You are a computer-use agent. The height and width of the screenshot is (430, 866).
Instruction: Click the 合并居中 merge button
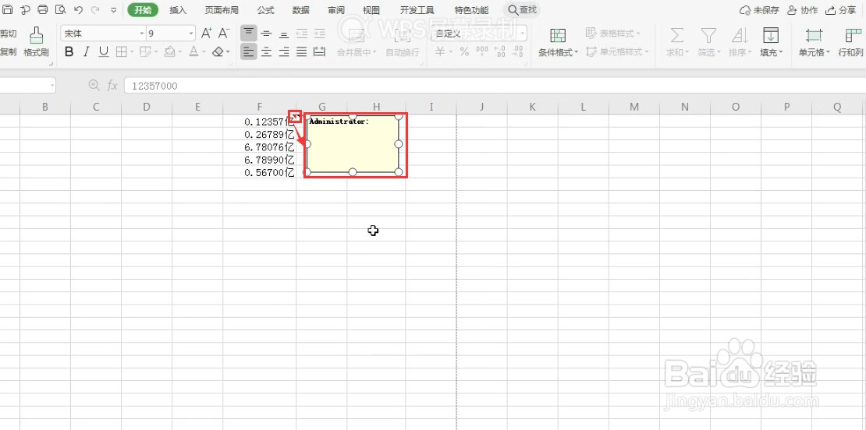357,42
